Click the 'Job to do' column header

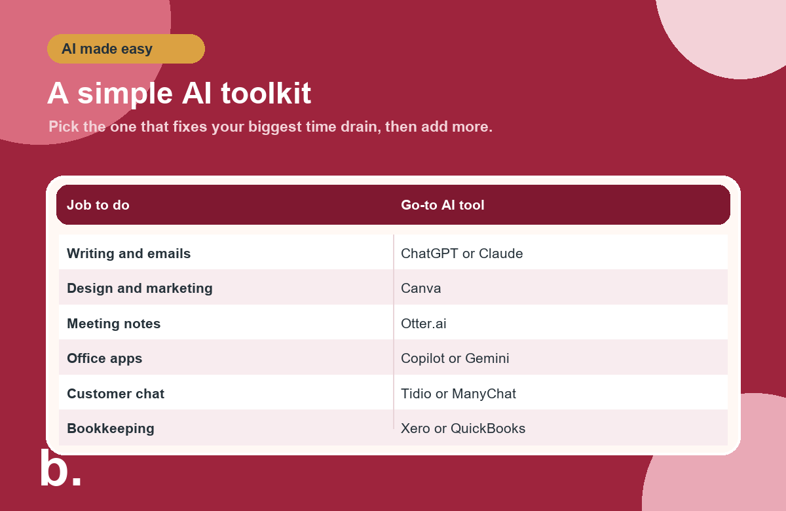point(98,205)
